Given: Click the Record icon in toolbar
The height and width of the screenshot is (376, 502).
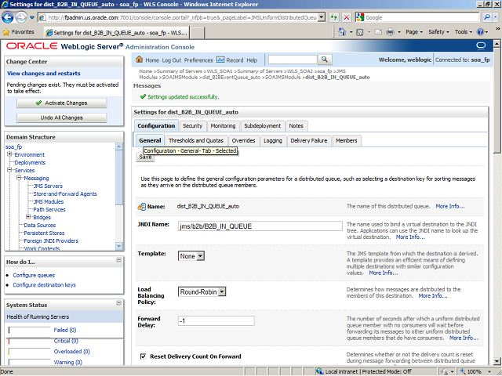Looking at the screenshot, I should click(x=220, y=60).
